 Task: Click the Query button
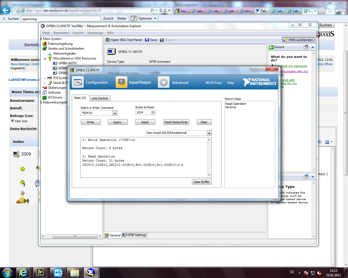click(x=118, y=122)
